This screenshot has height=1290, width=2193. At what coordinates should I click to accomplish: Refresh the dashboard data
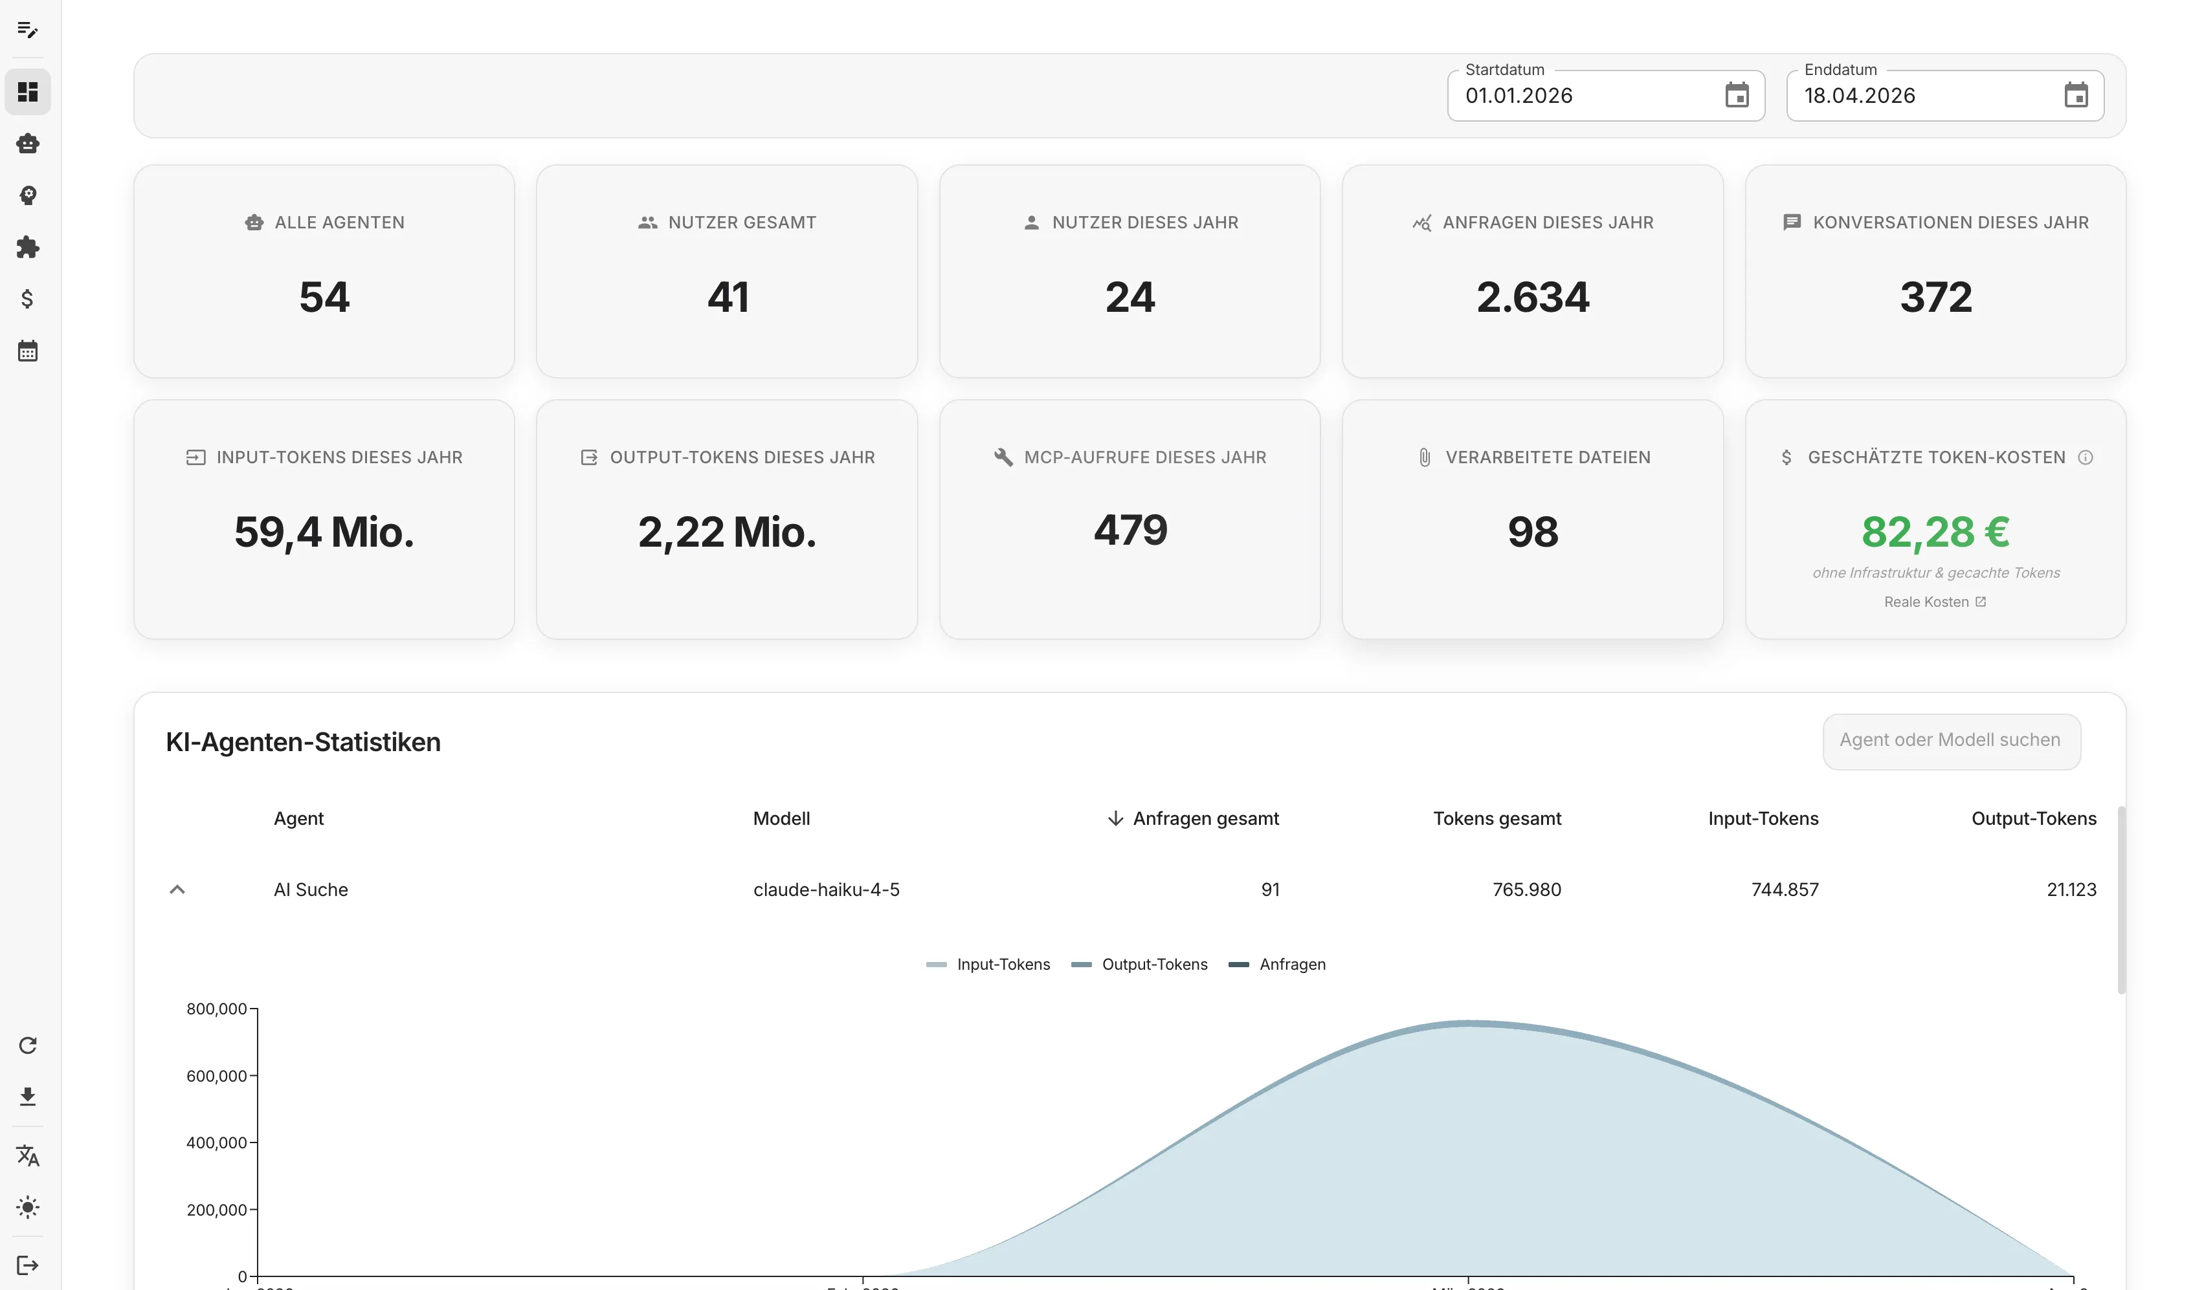point(28,1045)
